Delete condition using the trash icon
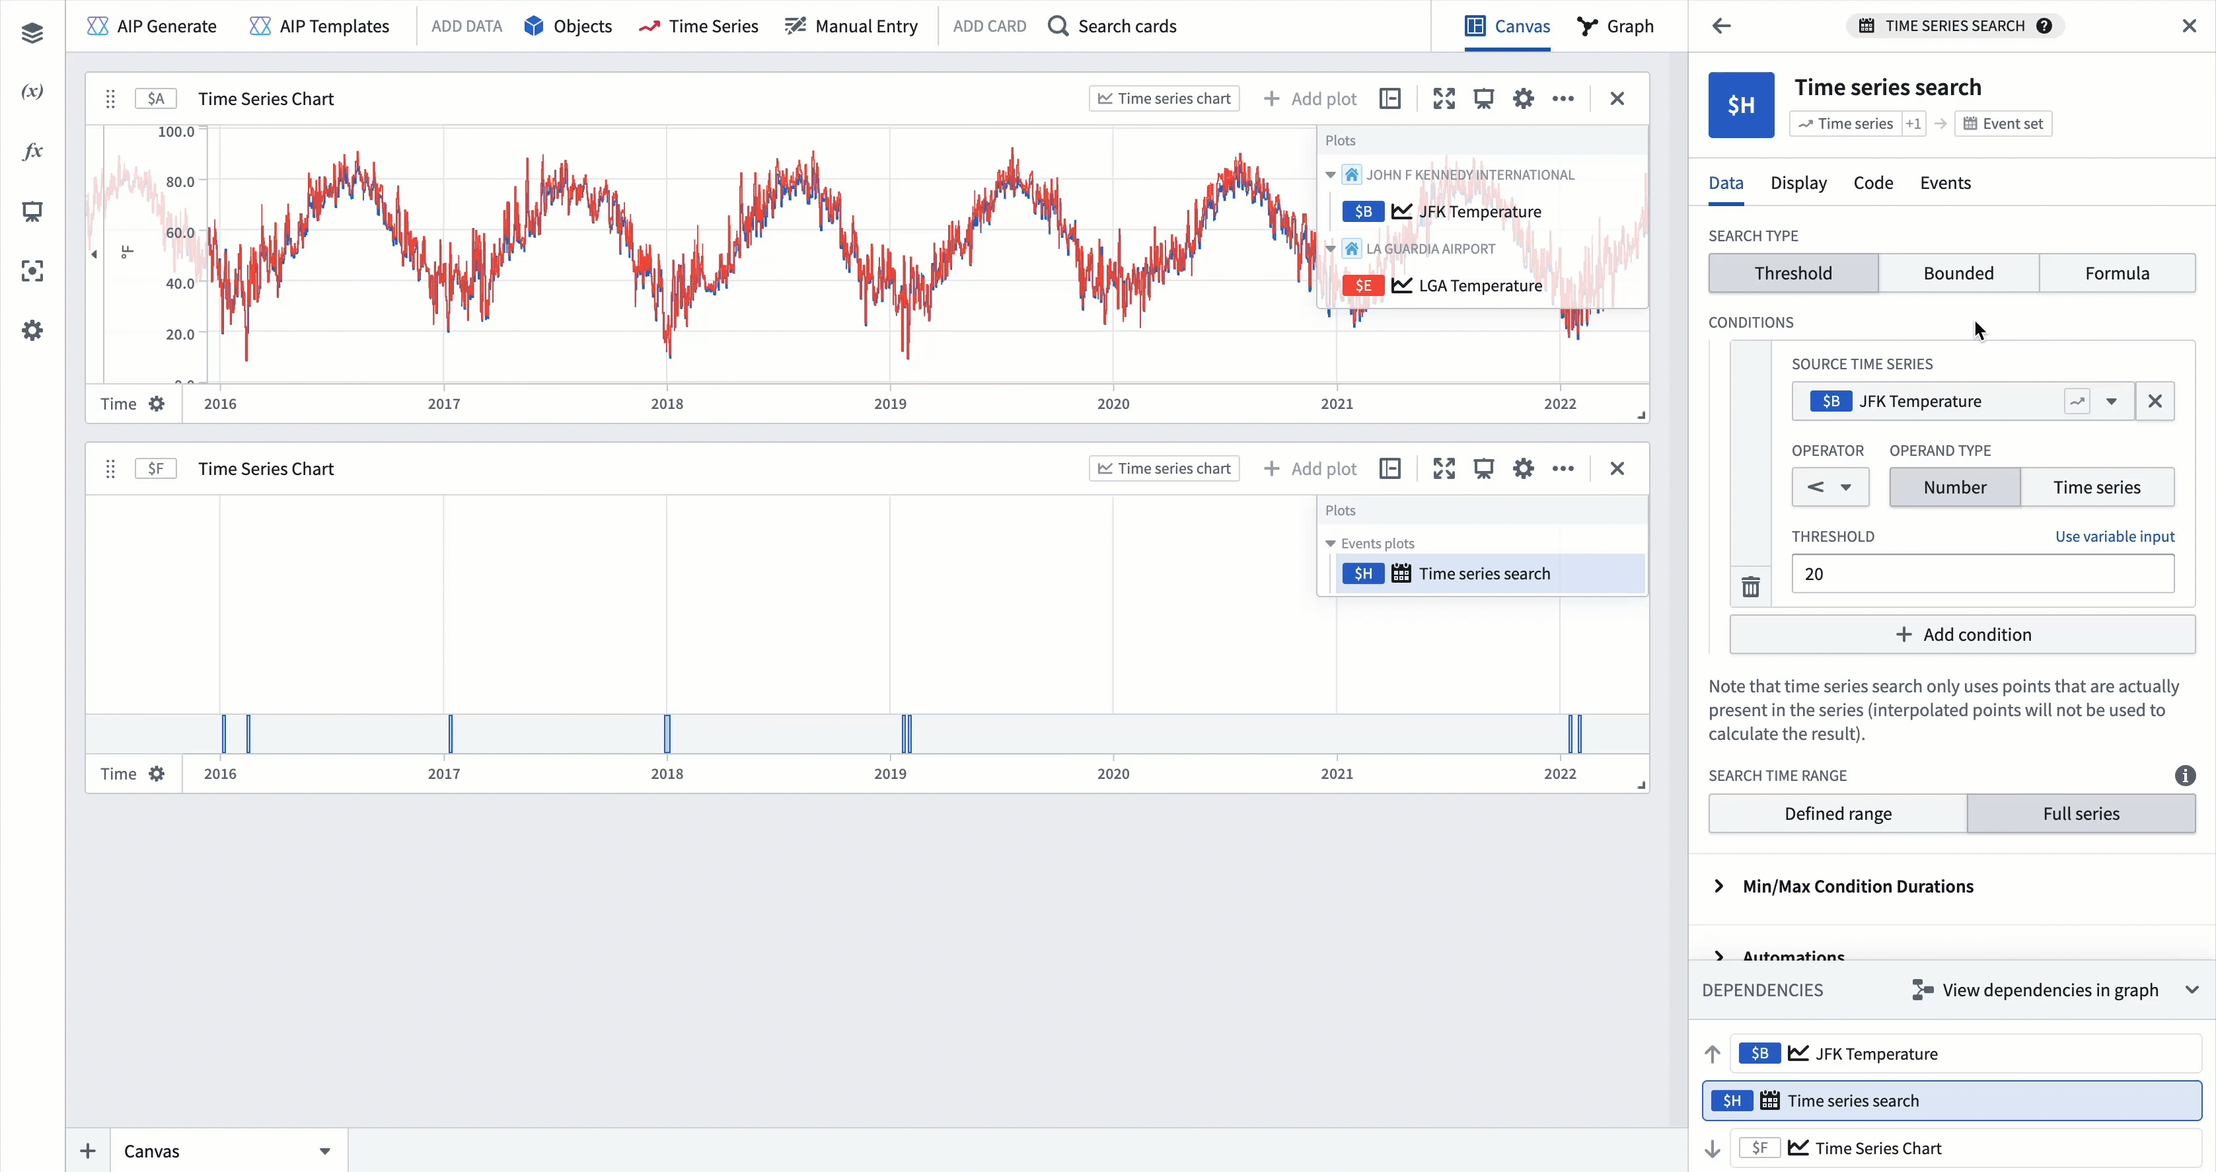Image resolution: width=2216 pixels, height=1172 pixels. tap(1750, 588)
